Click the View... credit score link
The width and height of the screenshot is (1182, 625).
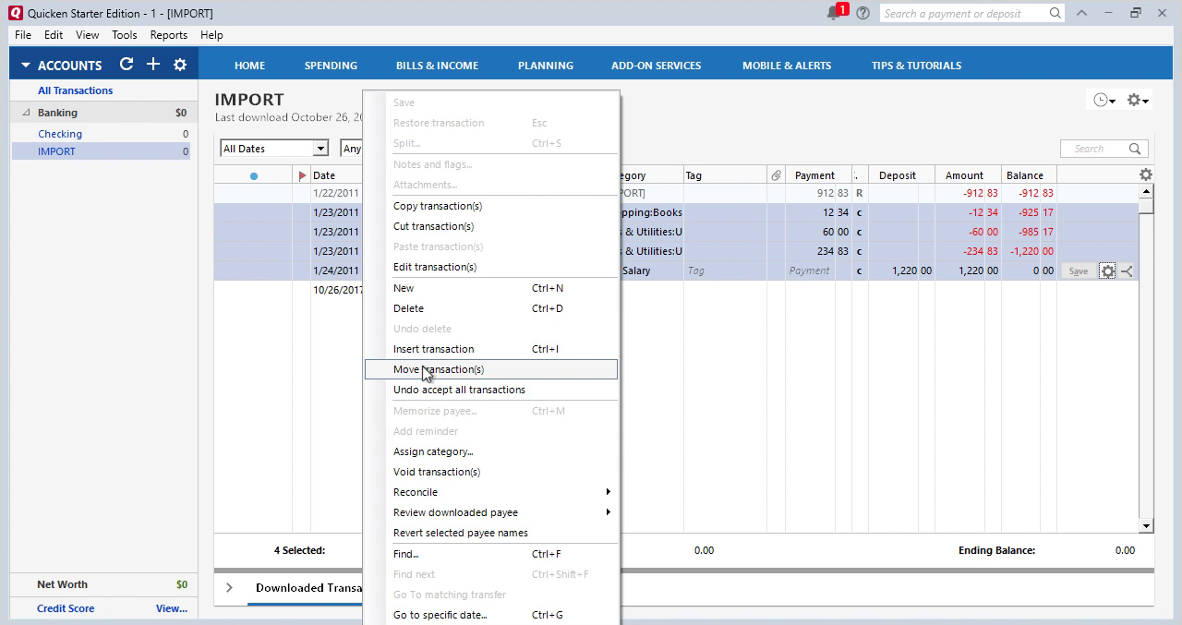[172, 608]
